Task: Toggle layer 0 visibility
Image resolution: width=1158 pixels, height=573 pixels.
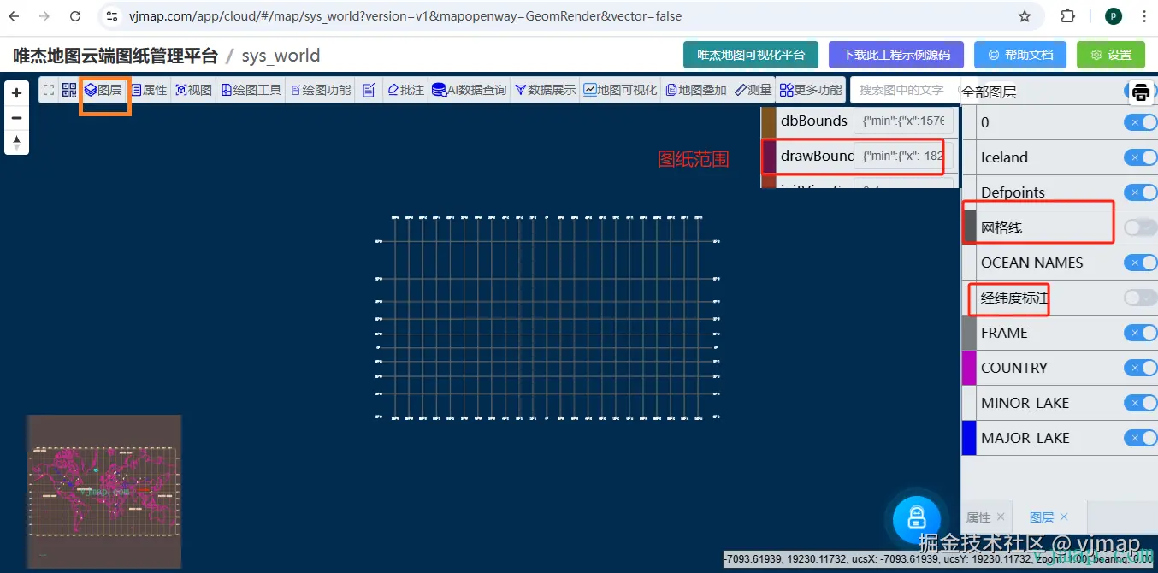Action: (1140, 122)
